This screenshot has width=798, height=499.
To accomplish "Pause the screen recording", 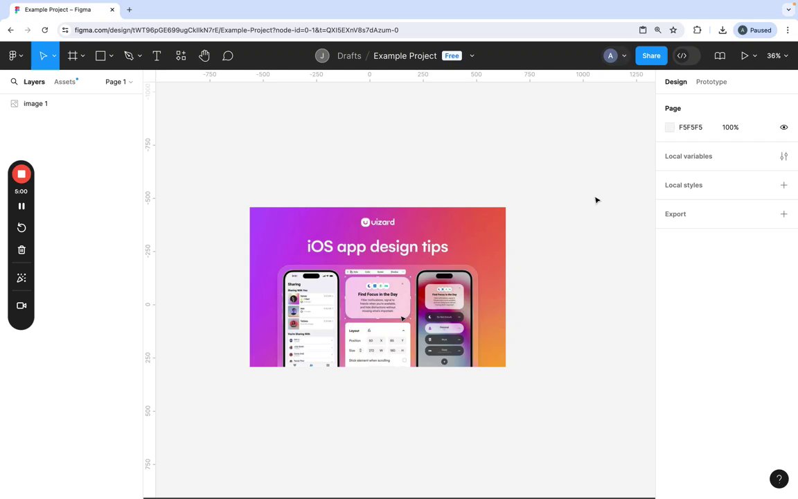I will coord(21,207).
